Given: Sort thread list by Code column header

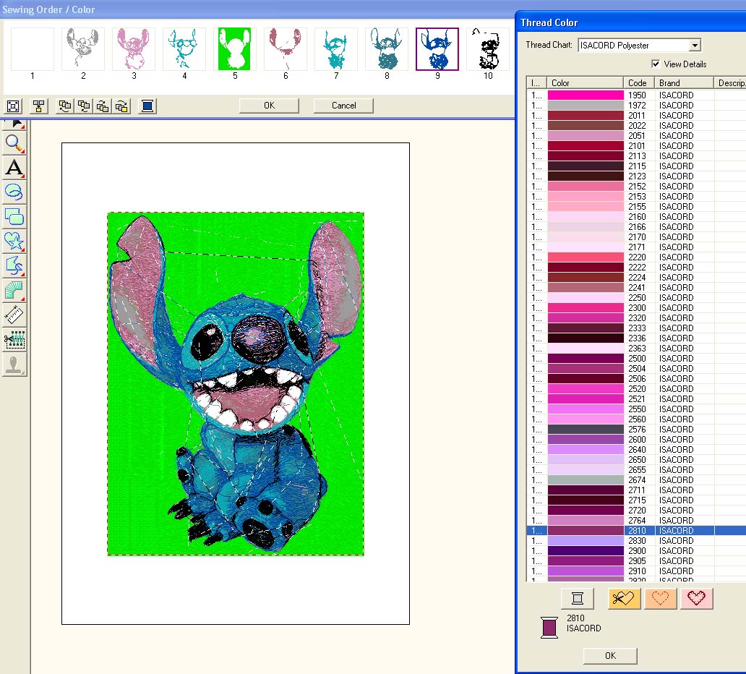Looking at the screenshot, I should 639,83.
